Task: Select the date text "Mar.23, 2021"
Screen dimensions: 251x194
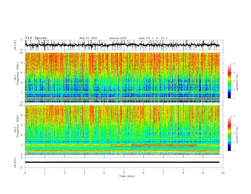Action: pos(88,38)
